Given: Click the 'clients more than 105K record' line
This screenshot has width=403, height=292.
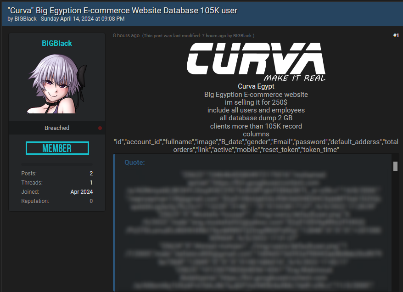Looking at the screenshot, I should tap(256, 126).
